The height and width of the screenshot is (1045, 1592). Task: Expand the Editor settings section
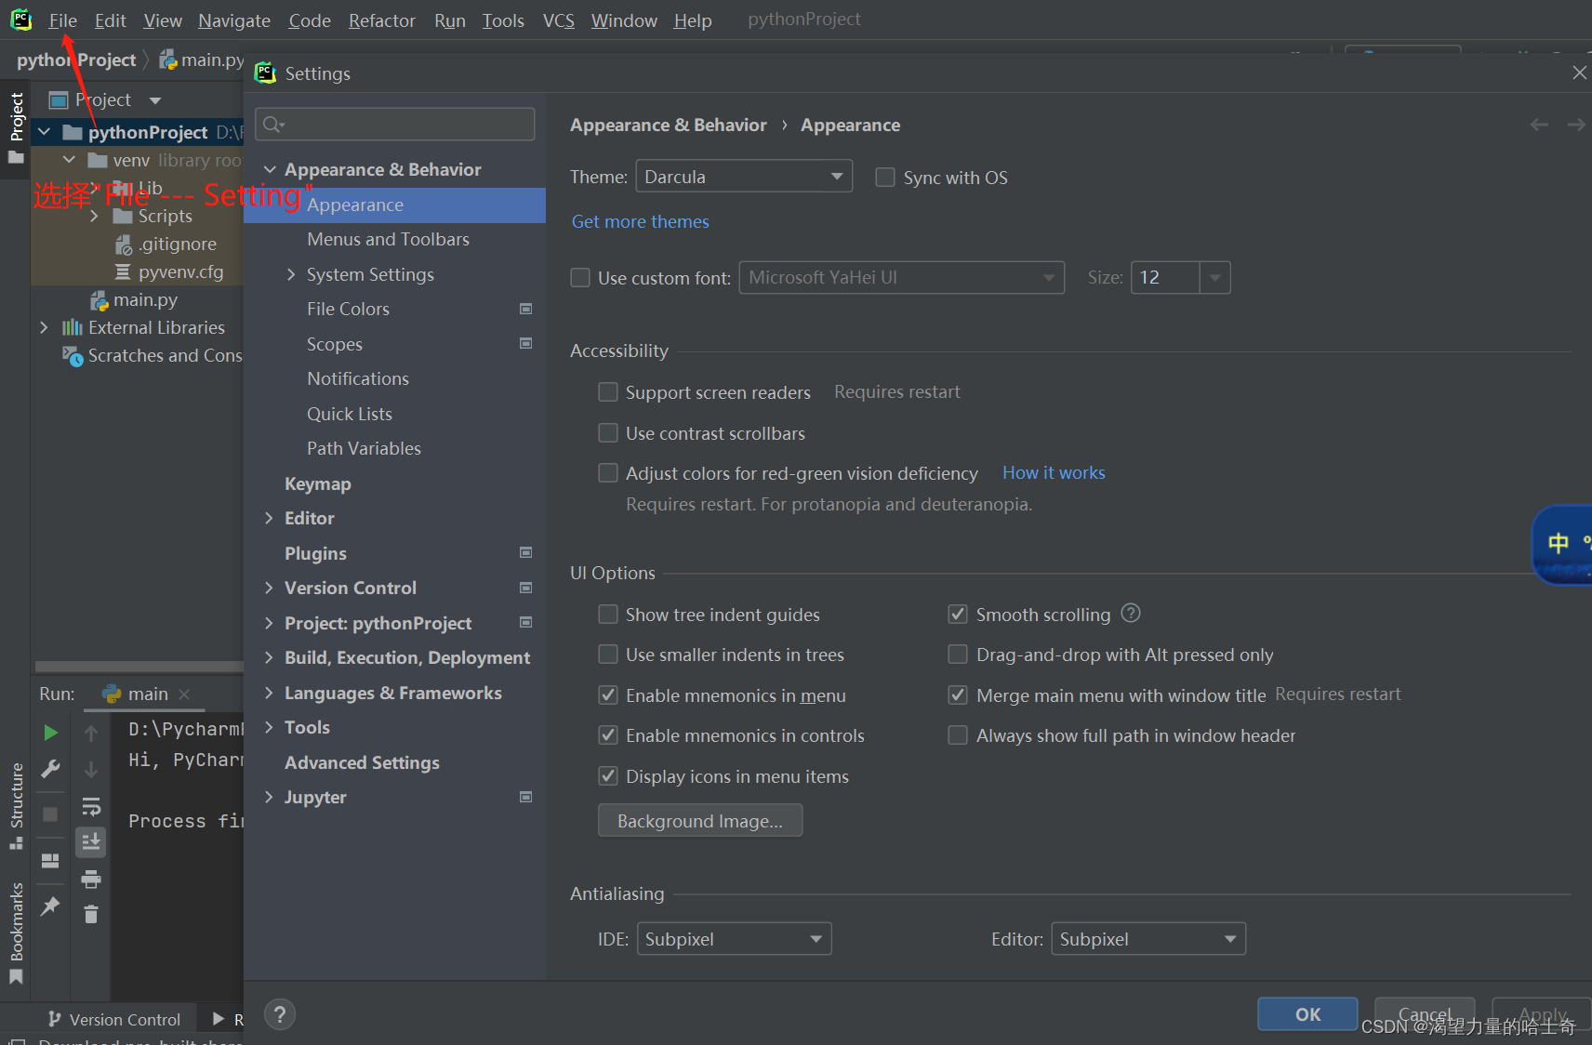coord(269,518)
